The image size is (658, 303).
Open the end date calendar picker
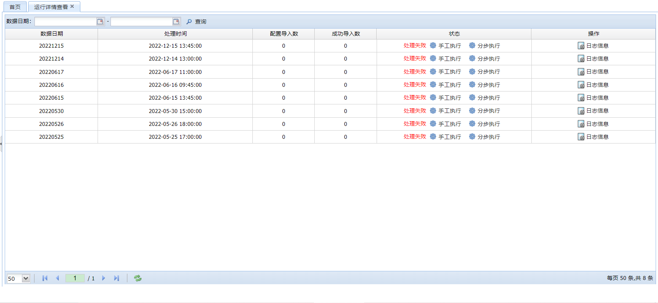click(176, 22)
